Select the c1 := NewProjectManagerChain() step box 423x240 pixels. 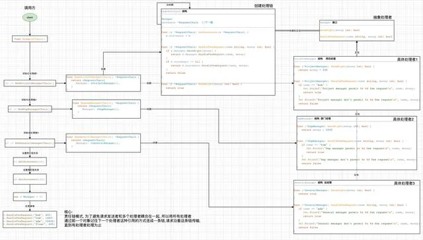pyautogui.click(x=30, y=83)
